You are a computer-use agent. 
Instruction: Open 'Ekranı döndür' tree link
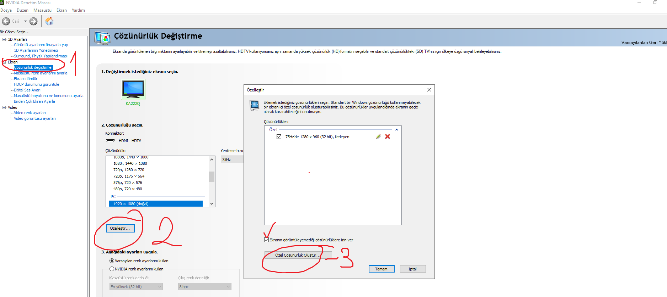(x=26, y=79)
